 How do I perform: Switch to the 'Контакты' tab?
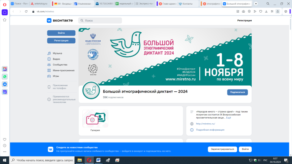[x=187, y=4]
